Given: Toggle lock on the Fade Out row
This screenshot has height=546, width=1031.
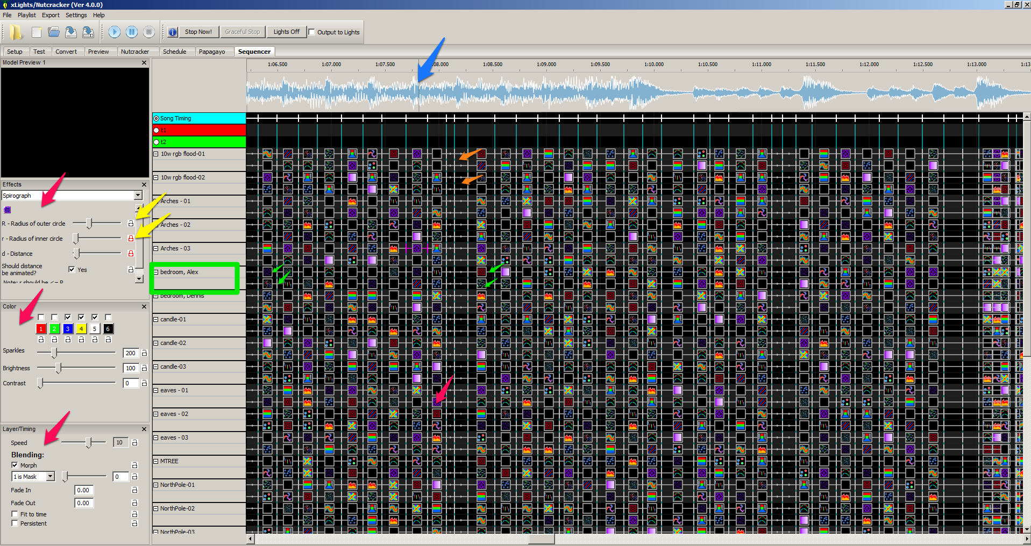Looking at the screenshot, I should coord(134,503).
